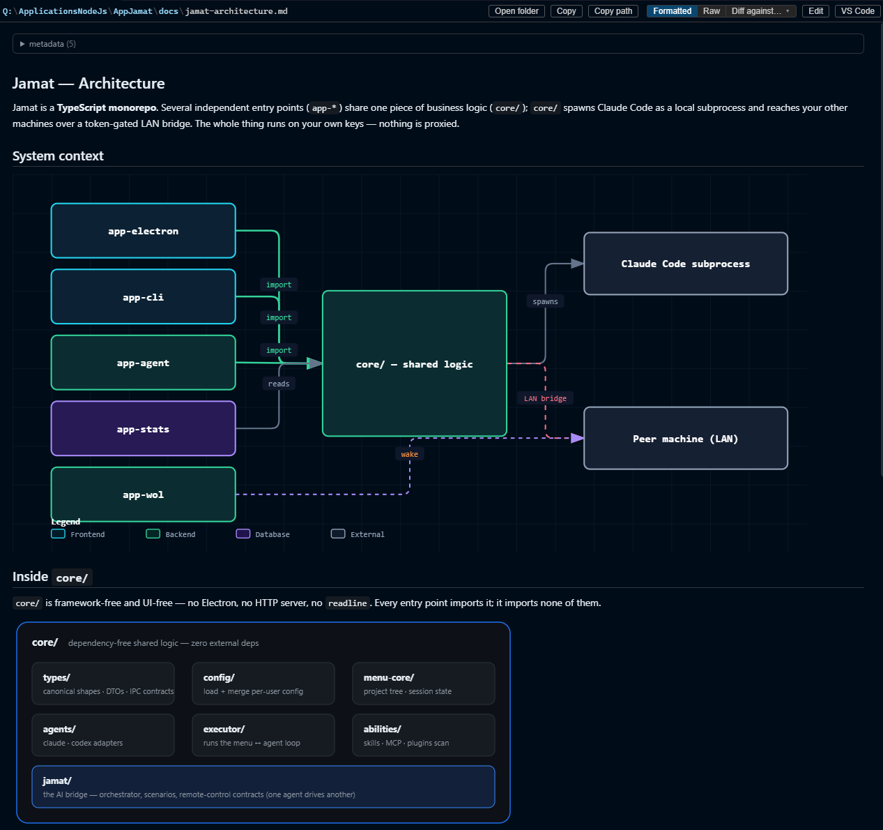Open the file in VS Code
Viewport: 883px width, 830px height.
coord(857,11)
